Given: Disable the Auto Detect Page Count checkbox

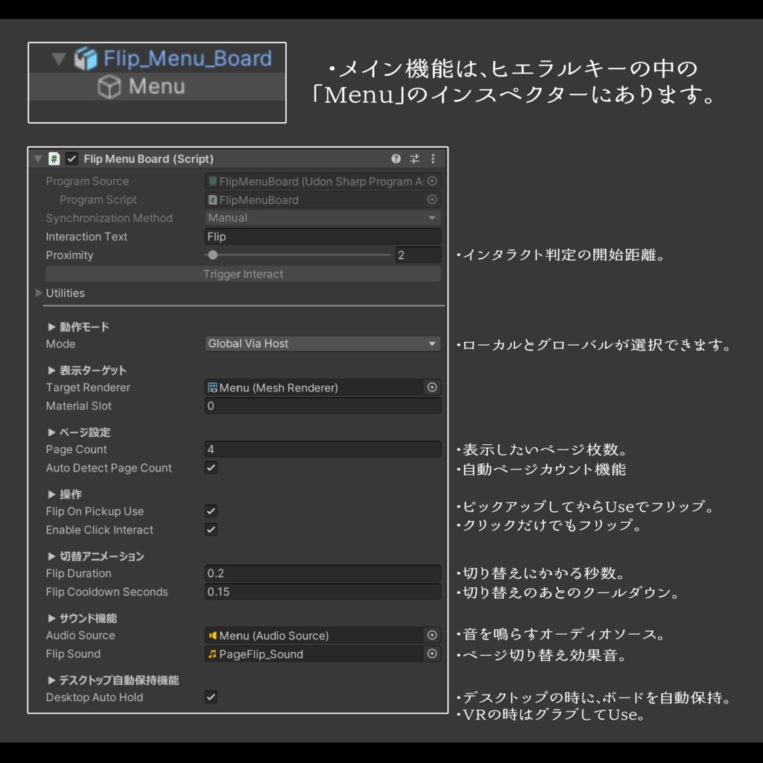Looking at the screenshot, I should 210,467.
